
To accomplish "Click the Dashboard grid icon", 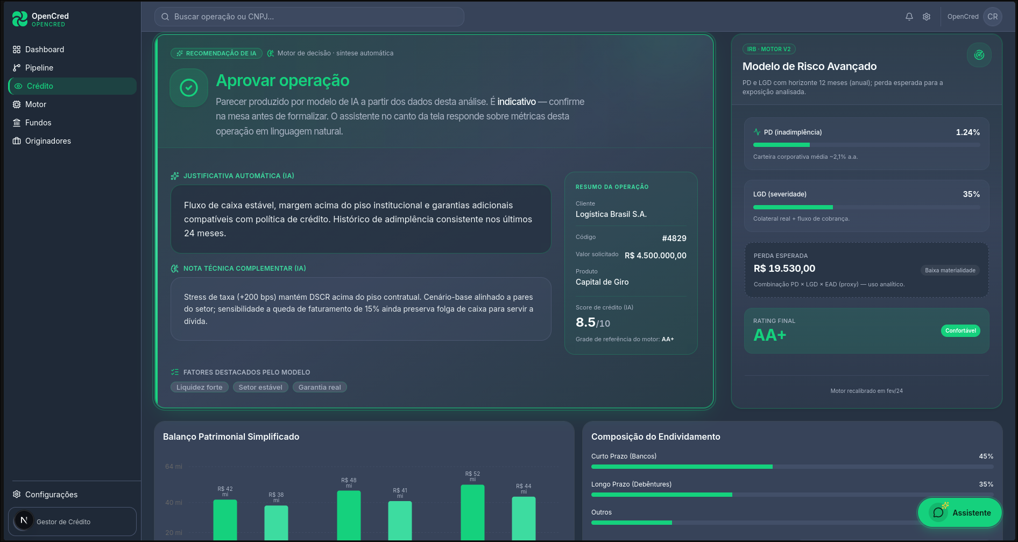I will coord(17,50).
